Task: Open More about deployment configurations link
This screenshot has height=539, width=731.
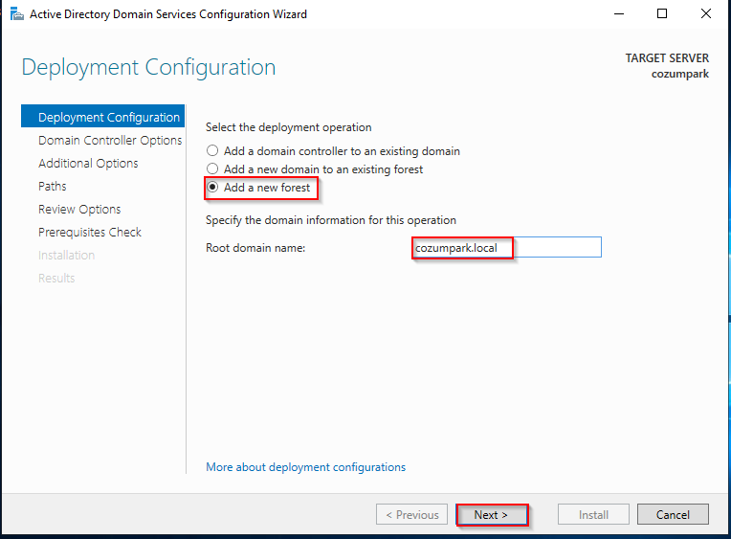Action: point(306,467)
